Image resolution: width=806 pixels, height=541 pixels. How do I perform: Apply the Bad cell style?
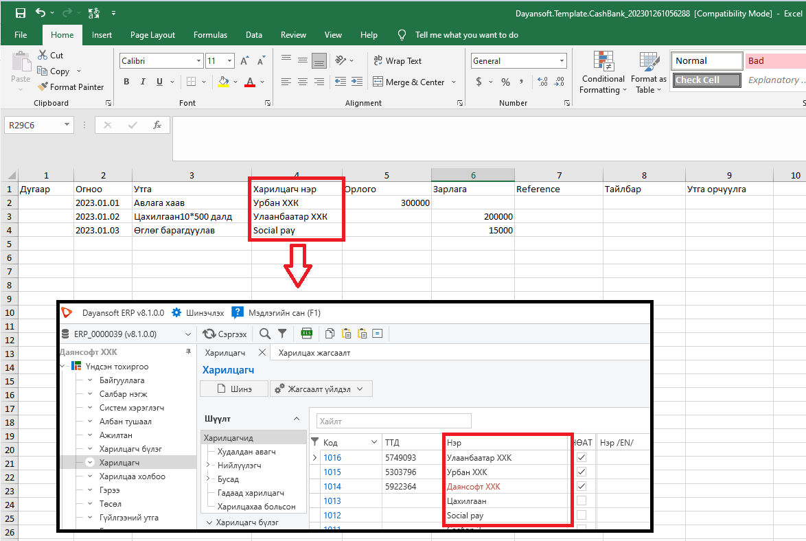click(775, 60)
